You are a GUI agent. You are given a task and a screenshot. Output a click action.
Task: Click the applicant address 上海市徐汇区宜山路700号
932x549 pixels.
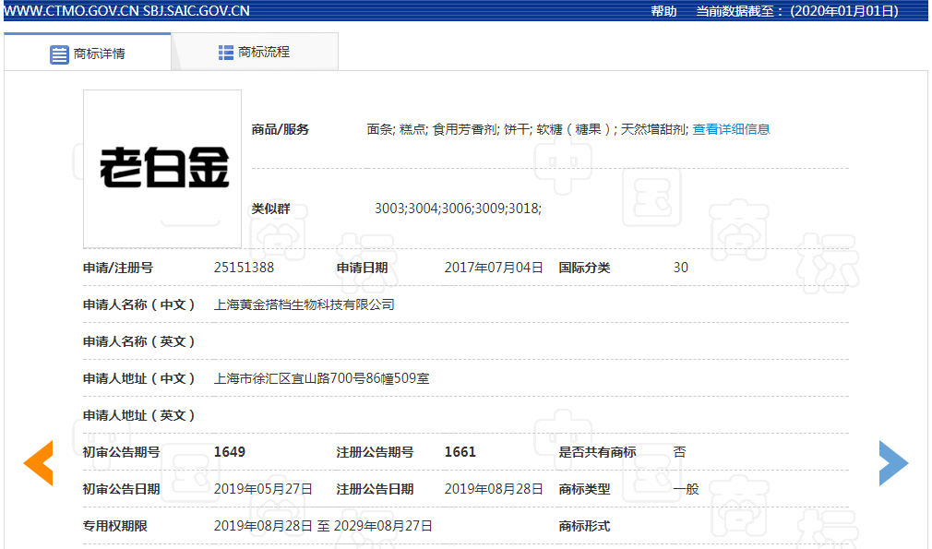321,378
